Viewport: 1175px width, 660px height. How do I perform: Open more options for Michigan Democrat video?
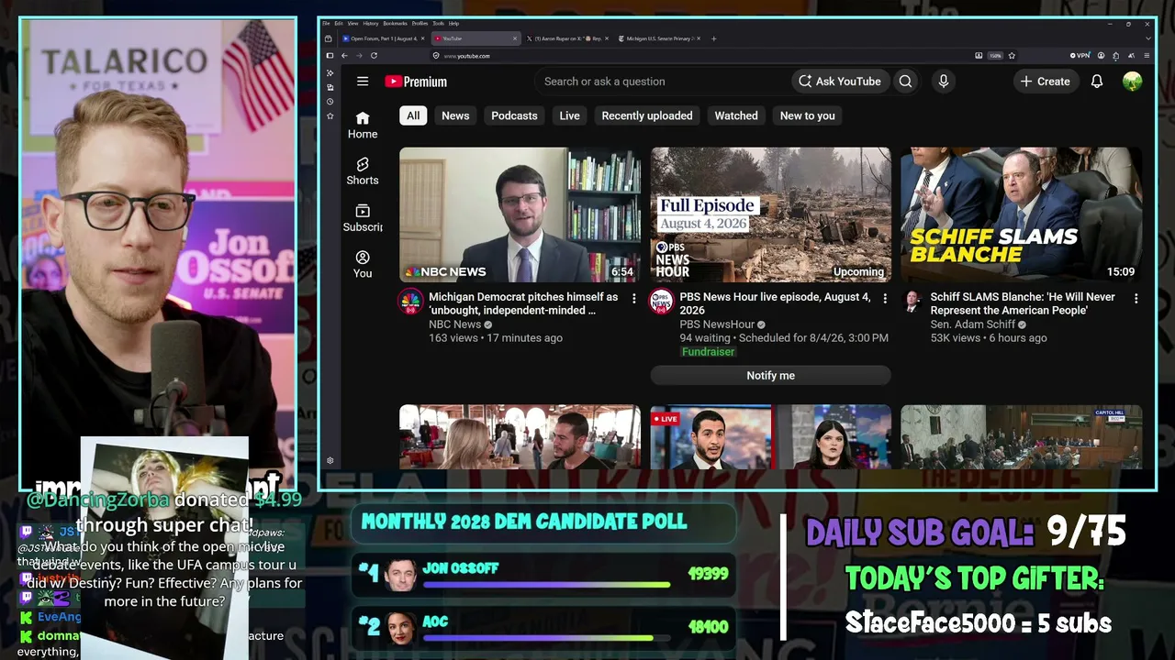633,299
